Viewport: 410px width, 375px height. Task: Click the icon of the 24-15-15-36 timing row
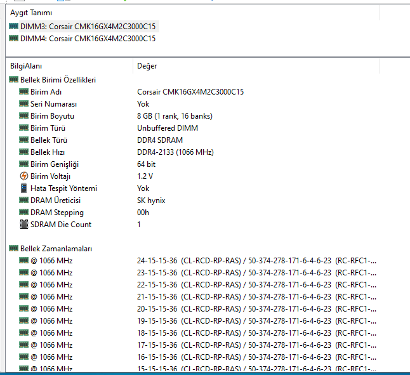point(23,260)
